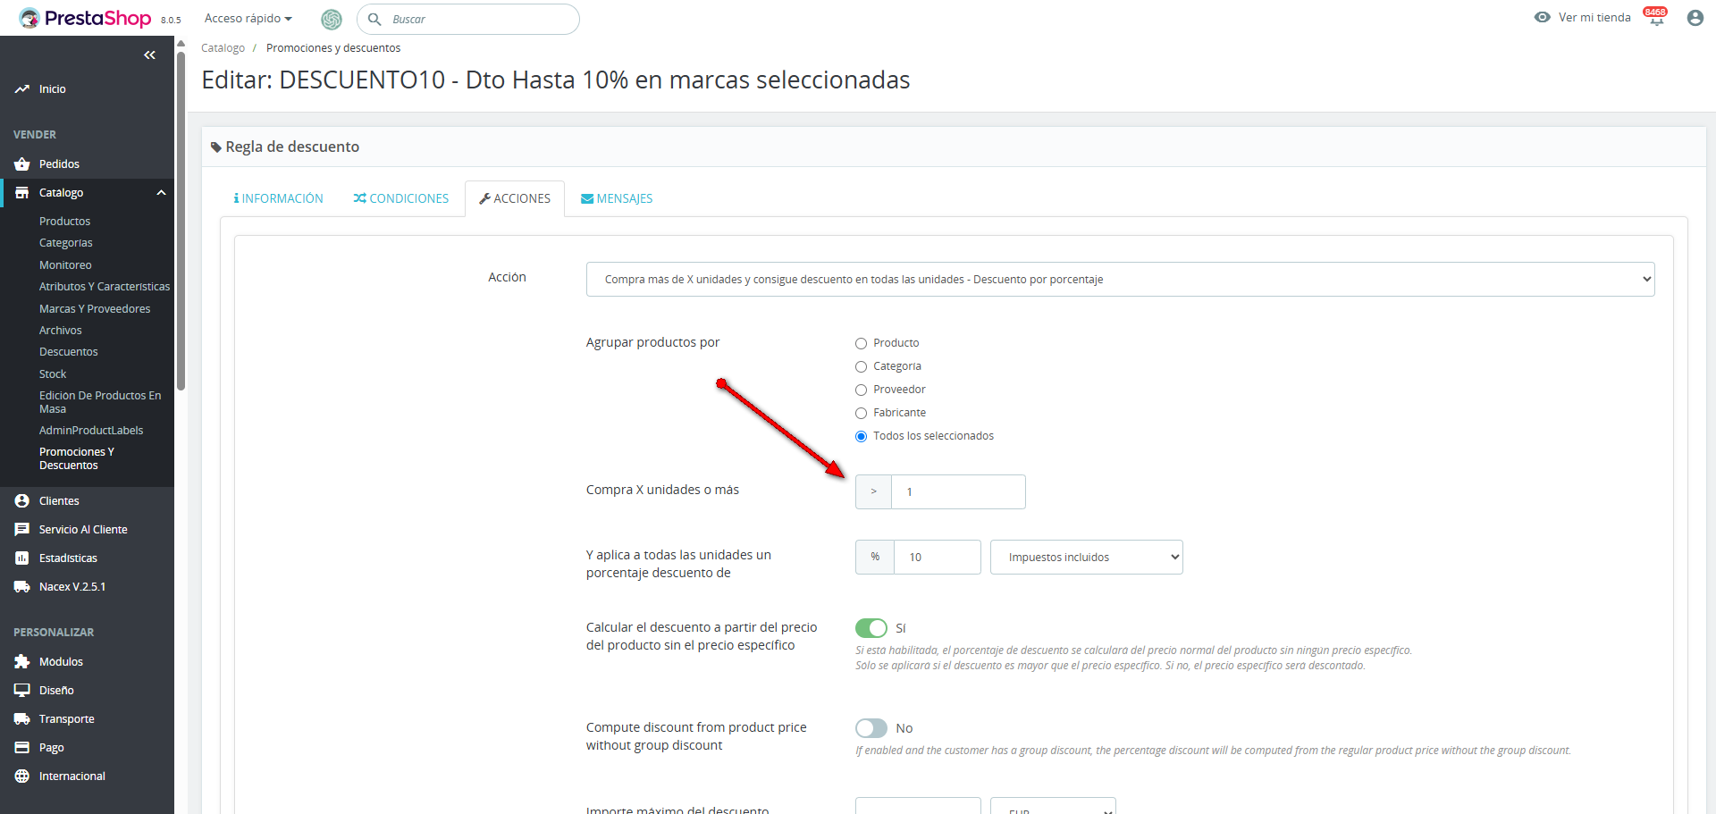The image size is (1716, 814).
Task: Expand the Acceso rápido menu
Action: pos(248,19)
